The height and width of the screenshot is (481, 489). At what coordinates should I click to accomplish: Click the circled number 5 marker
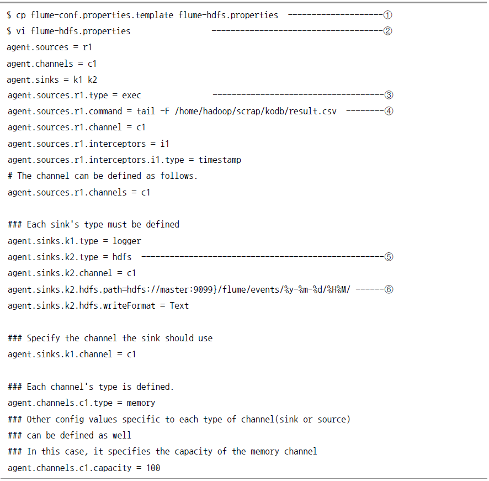pyautogui.click(x=389, y=257)
